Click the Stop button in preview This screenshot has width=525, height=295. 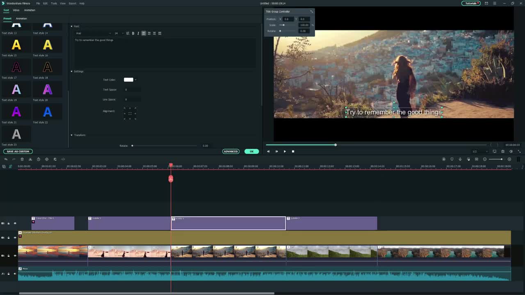coord(293,151)
